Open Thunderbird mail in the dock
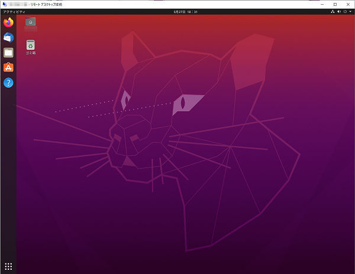355x274 pixels. click(8, 37)
